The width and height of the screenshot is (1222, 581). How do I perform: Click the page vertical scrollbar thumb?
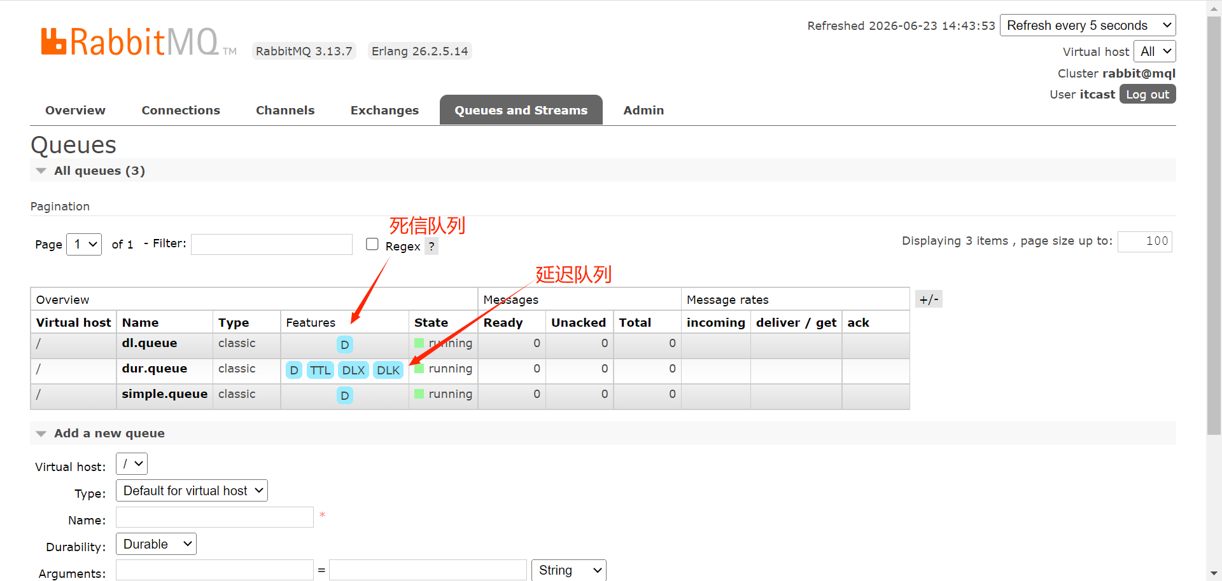[1214, 226]
